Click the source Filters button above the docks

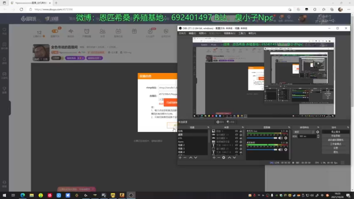click(231, 122)
